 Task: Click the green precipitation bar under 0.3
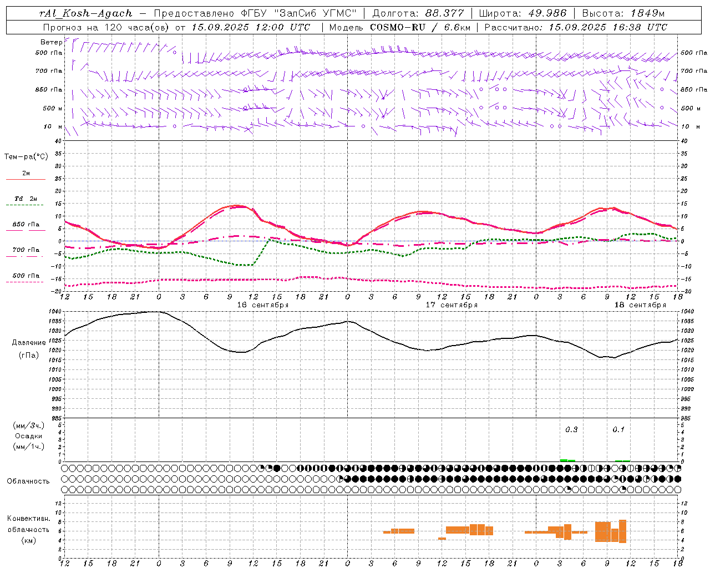pyautogui.click(x=567, y=460)
